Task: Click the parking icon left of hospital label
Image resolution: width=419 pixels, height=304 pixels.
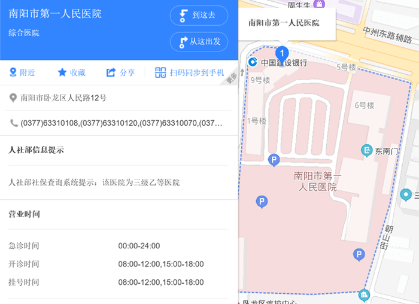Action: (262, 202)
